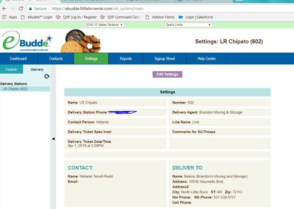Viewport: 294px width, 209px height.
Task: Click the Settings section header
Action: [167, 92]
